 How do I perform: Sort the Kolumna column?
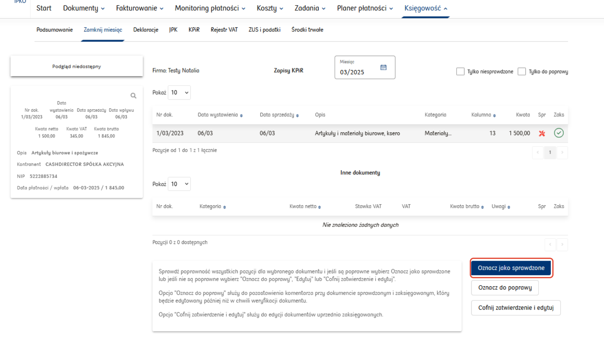pos(494,116)
